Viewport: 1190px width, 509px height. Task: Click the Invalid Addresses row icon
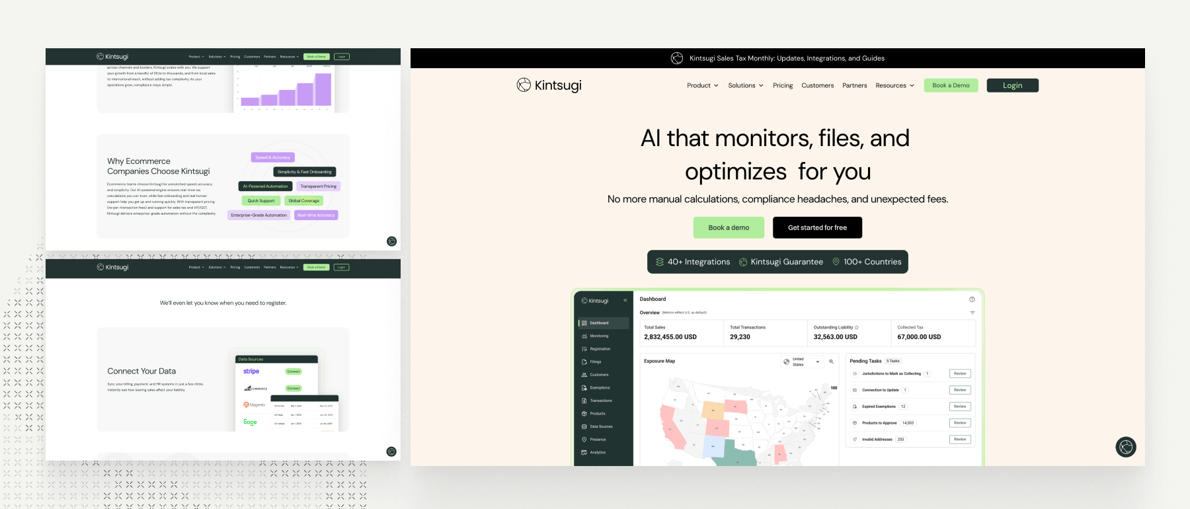click(855, 439)
